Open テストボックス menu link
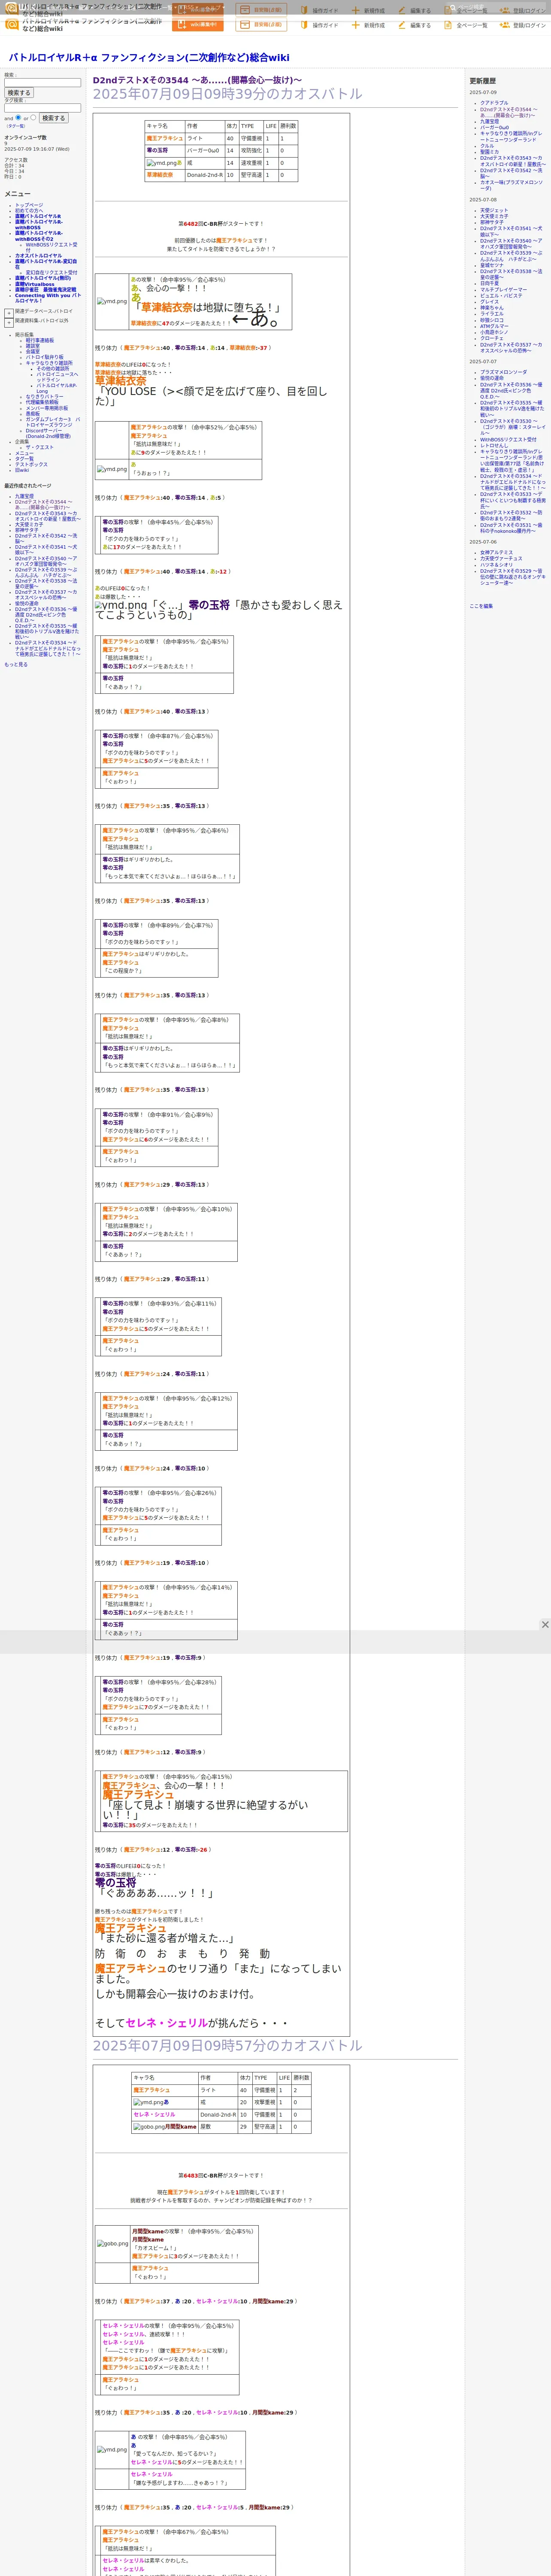 (31, 465)
